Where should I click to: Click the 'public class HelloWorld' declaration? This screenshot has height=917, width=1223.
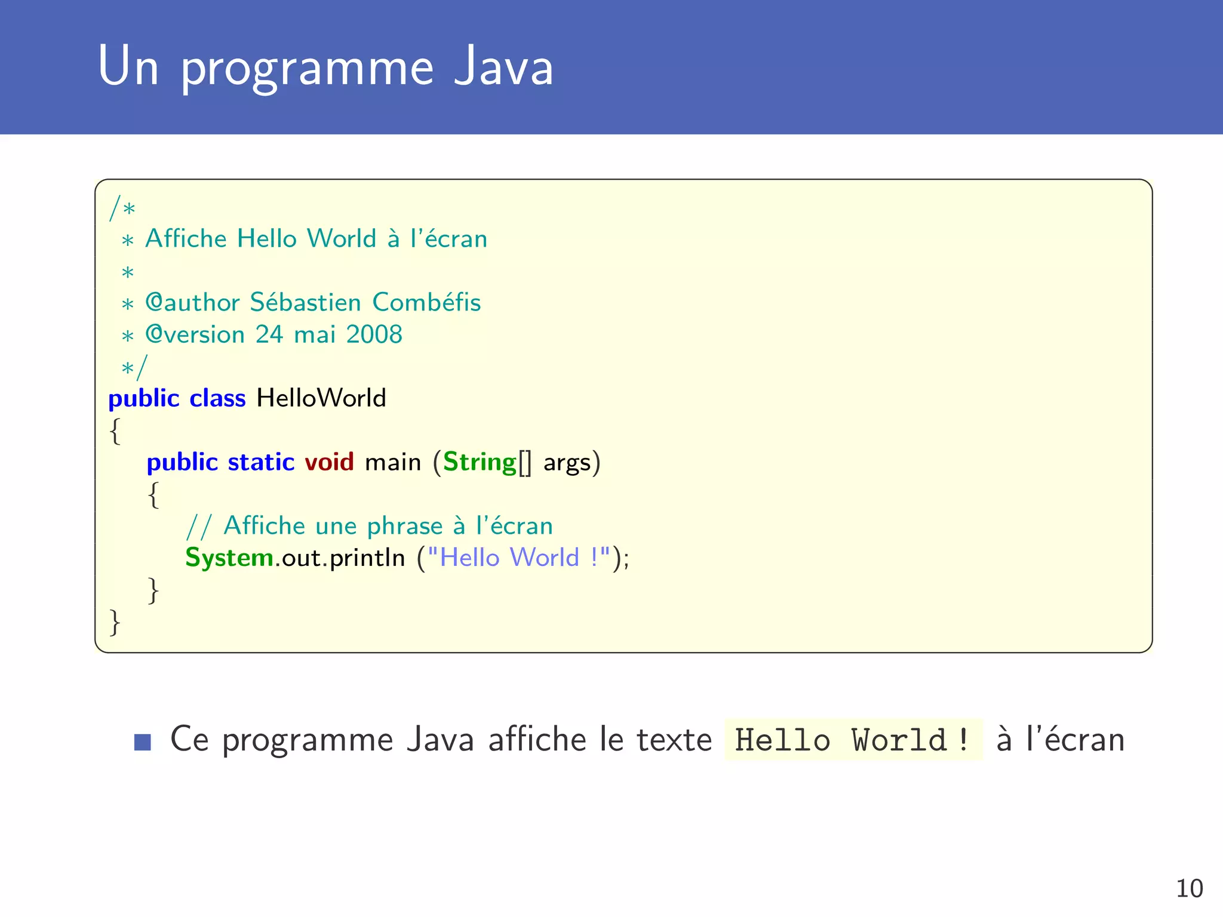[x=247, y=398]
